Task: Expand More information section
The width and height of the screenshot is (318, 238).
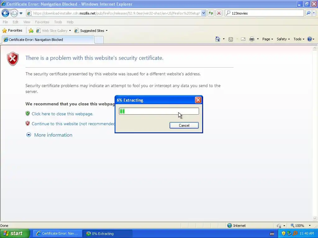Action: [53, 135]
